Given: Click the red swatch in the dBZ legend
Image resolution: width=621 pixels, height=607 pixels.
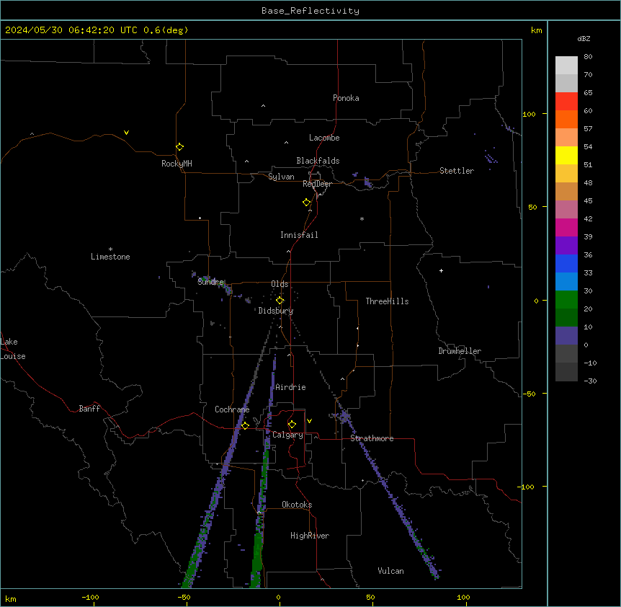Looking at the screenshot, I should coord(566,102).
